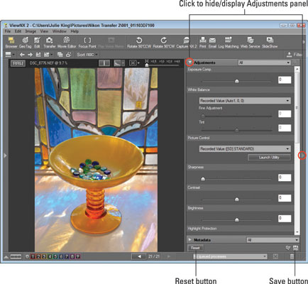
Task: Show the Focus Point brackets
Action: 87,43
